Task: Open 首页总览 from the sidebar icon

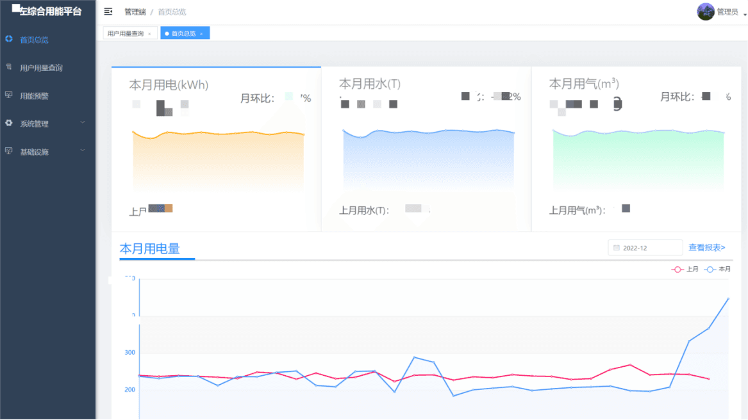Action: [x=9, y=39]
